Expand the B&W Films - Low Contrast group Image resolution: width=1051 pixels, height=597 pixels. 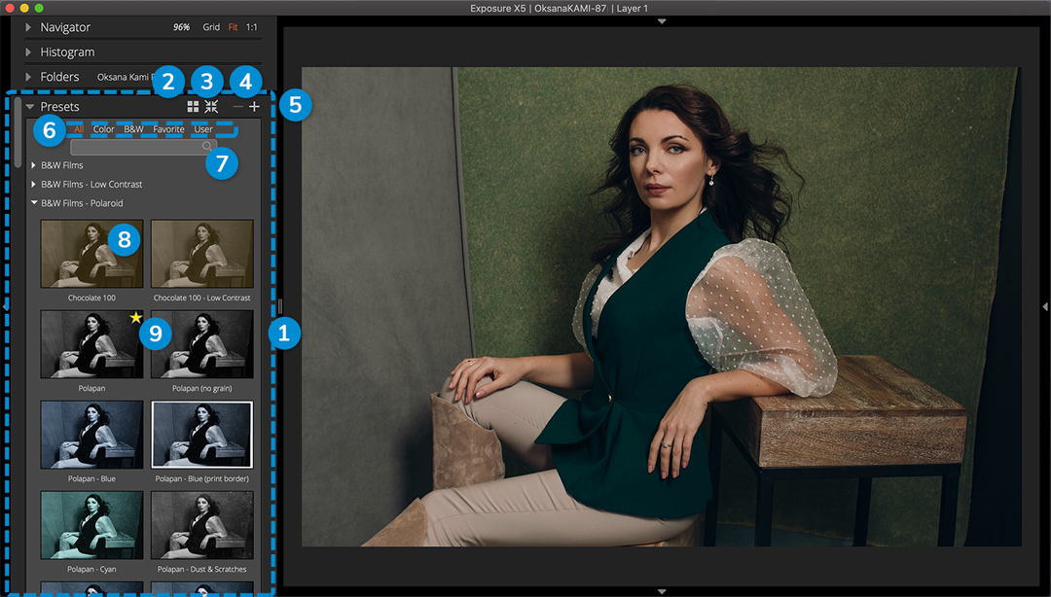[x=34, y=184]
